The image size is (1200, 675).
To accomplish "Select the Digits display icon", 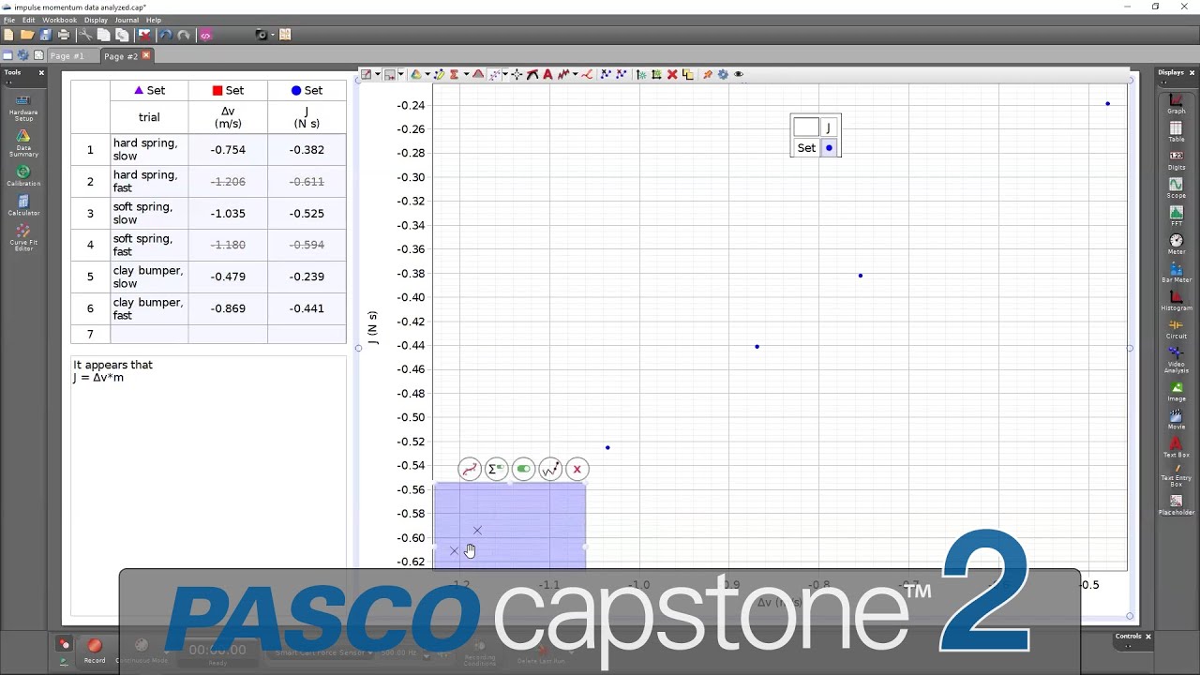I will click(1176, 159).
